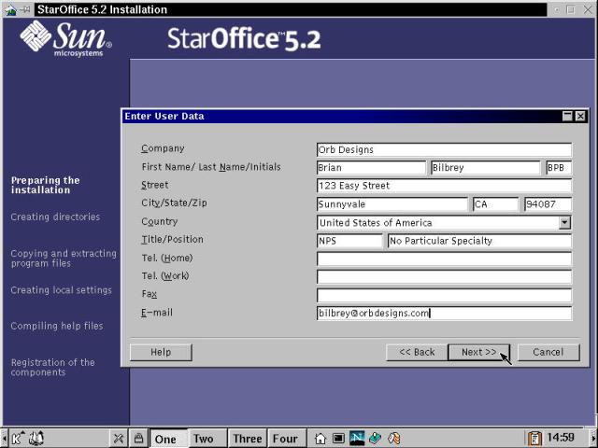Switch to virtual desktop Two

pos(204,438)
